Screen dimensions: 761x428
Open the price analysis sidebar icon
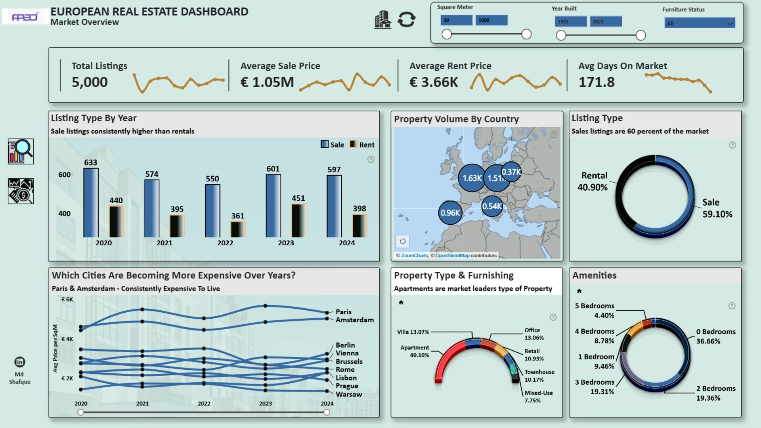tap(21, 191)
